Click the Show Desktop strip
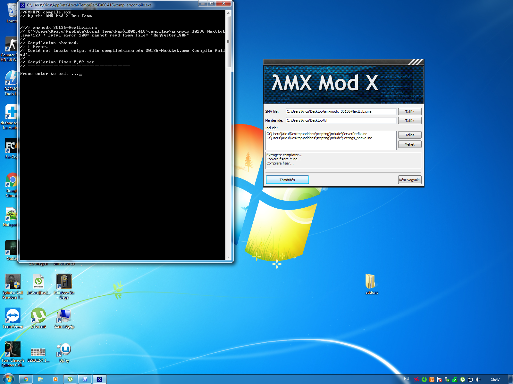513x384 pixels. pos(510,379)
